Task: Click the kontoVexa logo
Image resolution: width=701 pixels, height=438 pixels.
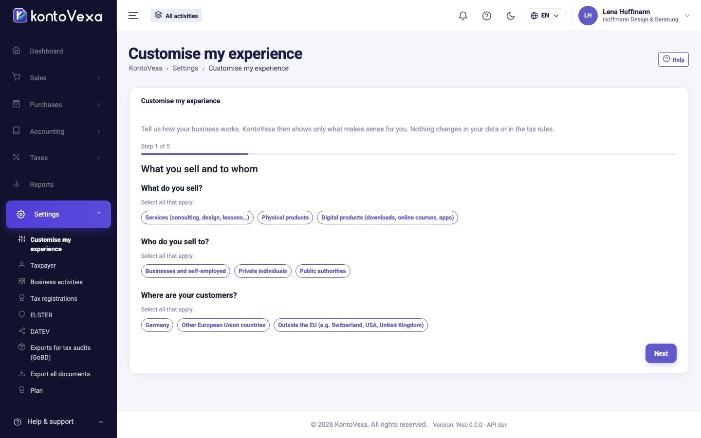Action: click(57, 16)
